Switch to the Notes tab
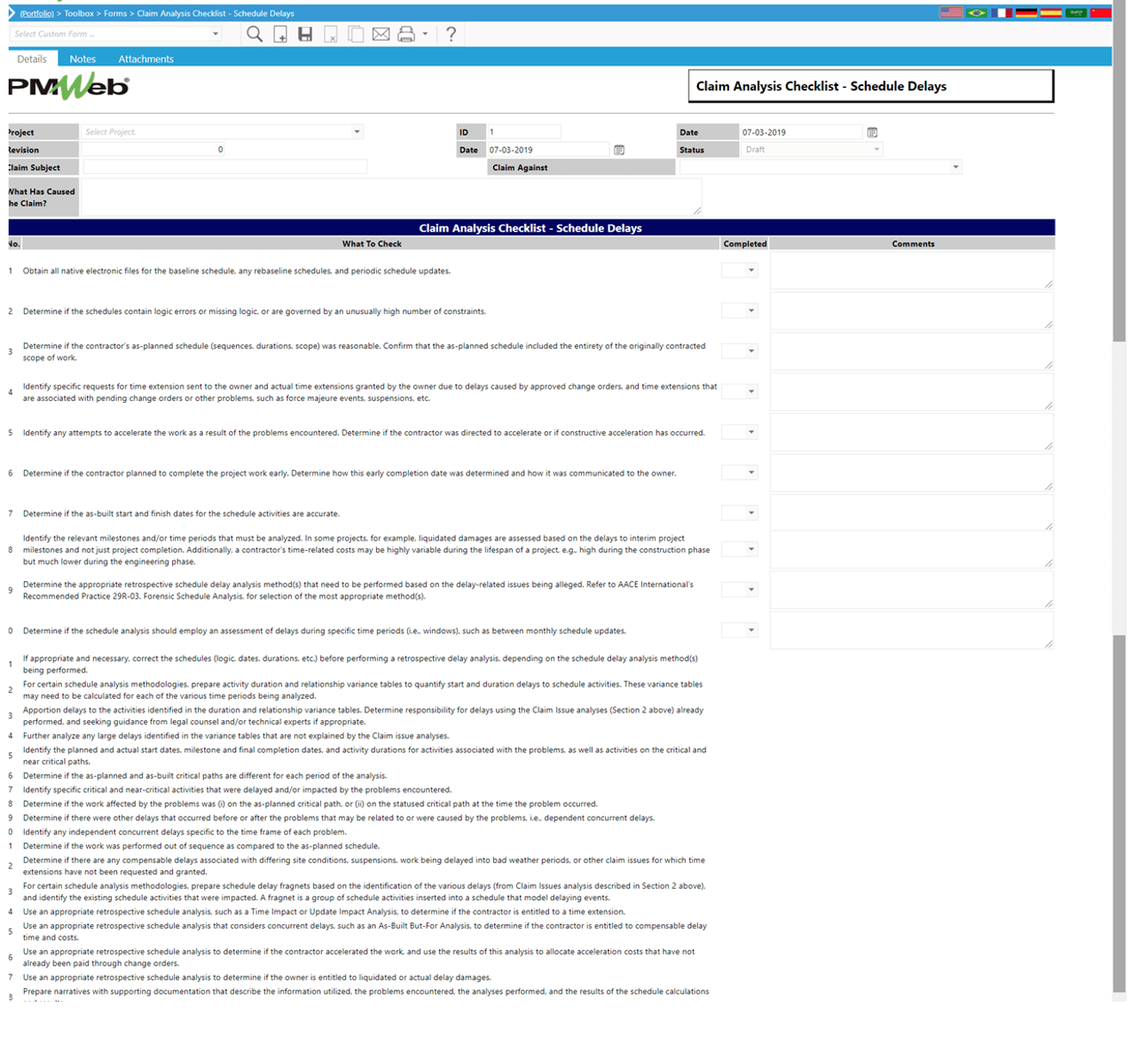Image resolution: width=1143 pixels, height=1037 pixels. tap(83, 59)
